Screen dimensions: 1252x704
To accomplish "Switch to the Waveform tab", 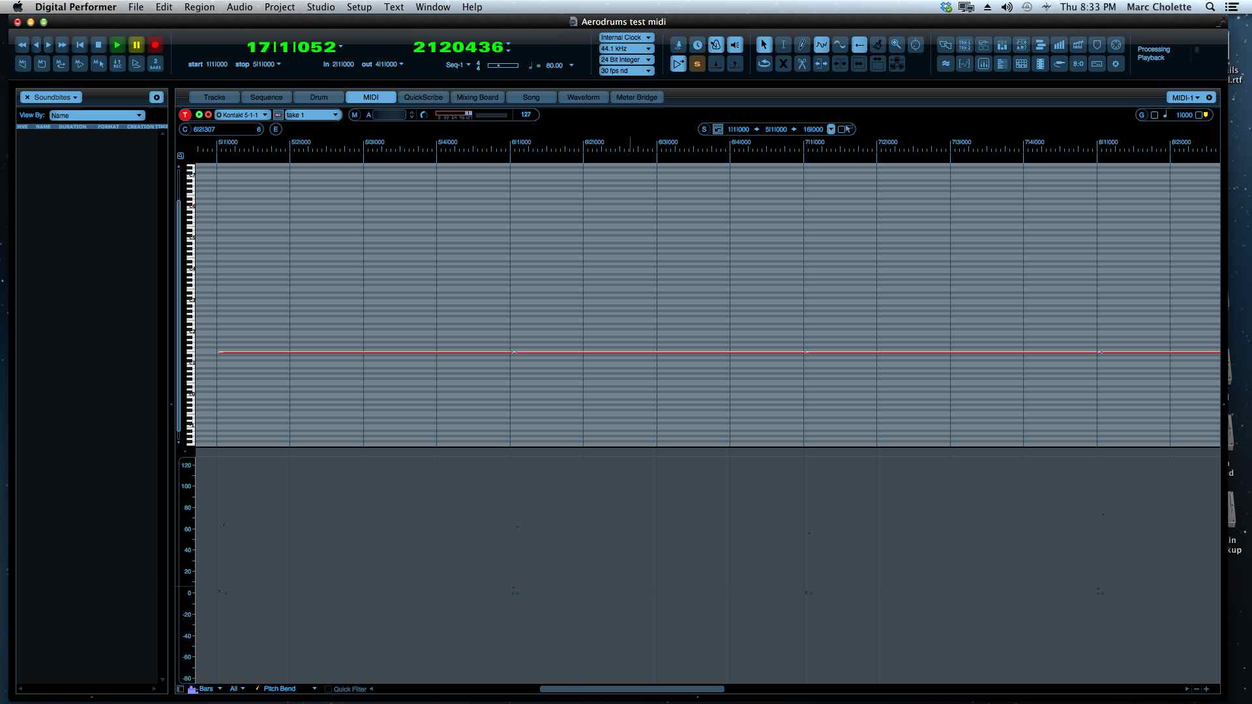I will click(x=583, y=98).
